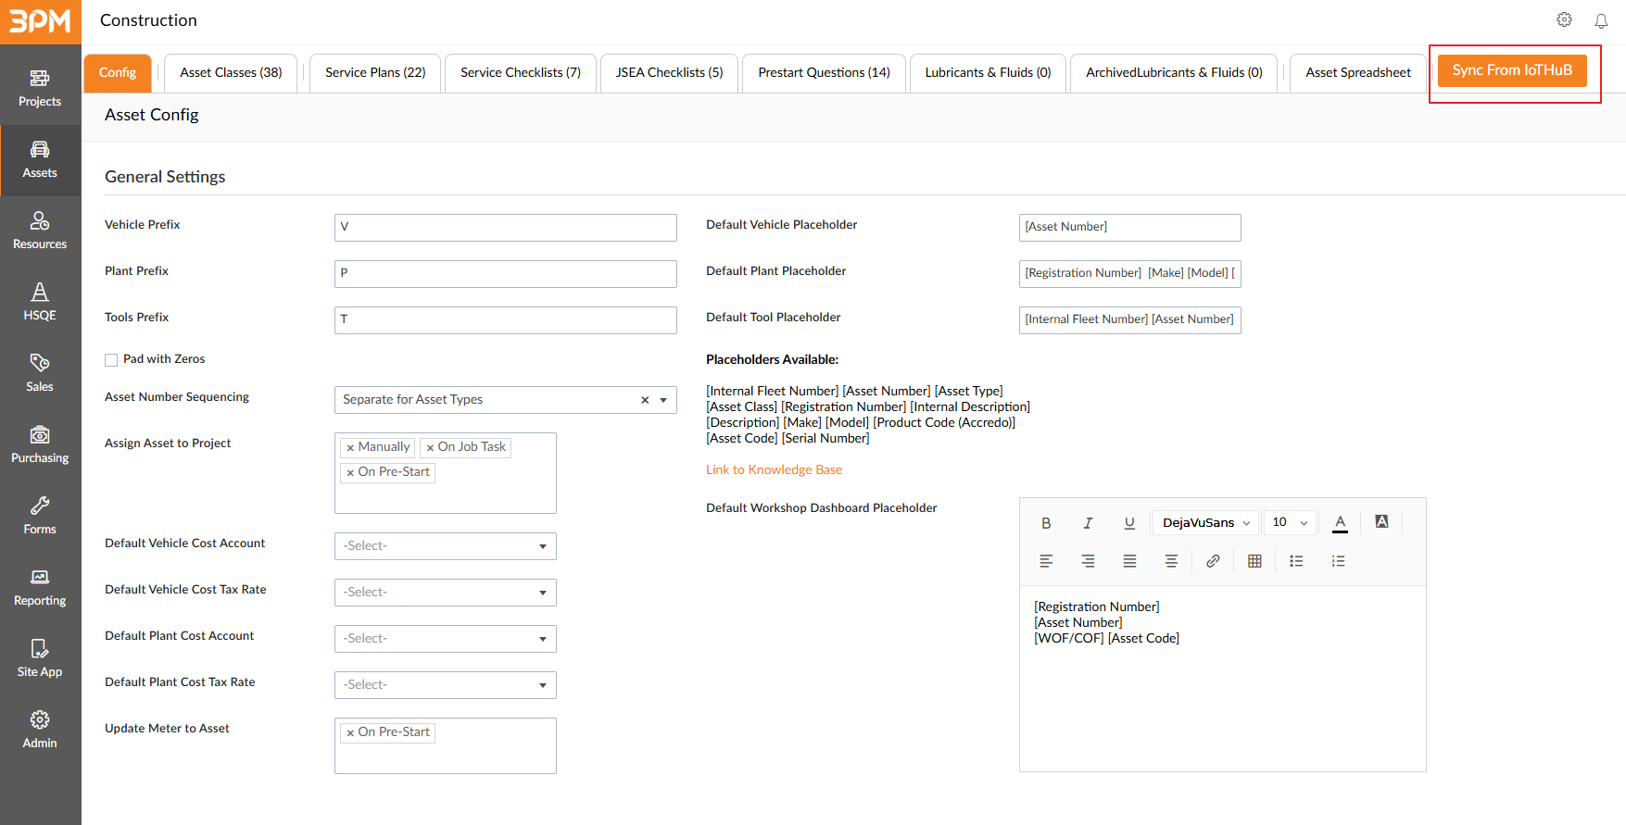Click inside the Update Meter to Asset box
Image resolution: width=1626 pixels, height=825 pixels.
(446, 746)
